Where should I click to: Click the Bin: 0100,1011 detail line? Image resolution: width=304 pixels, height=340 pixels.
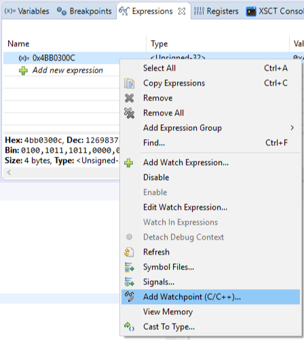point(62,150)
